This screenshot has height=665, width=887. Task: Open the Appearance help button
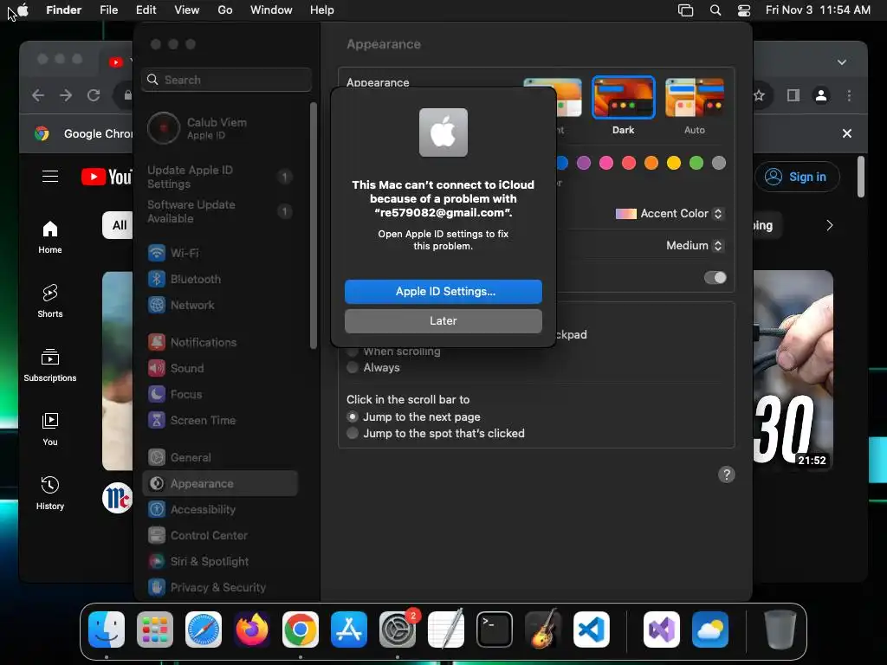[x=727, y=475]
